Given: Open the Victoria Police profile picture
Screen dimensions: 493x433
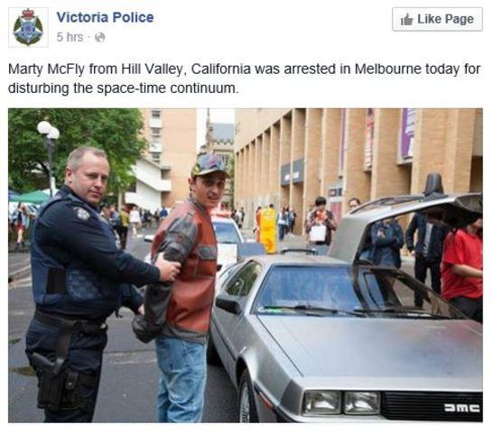Looking at the screenshot, I should (x=28, y=27).
